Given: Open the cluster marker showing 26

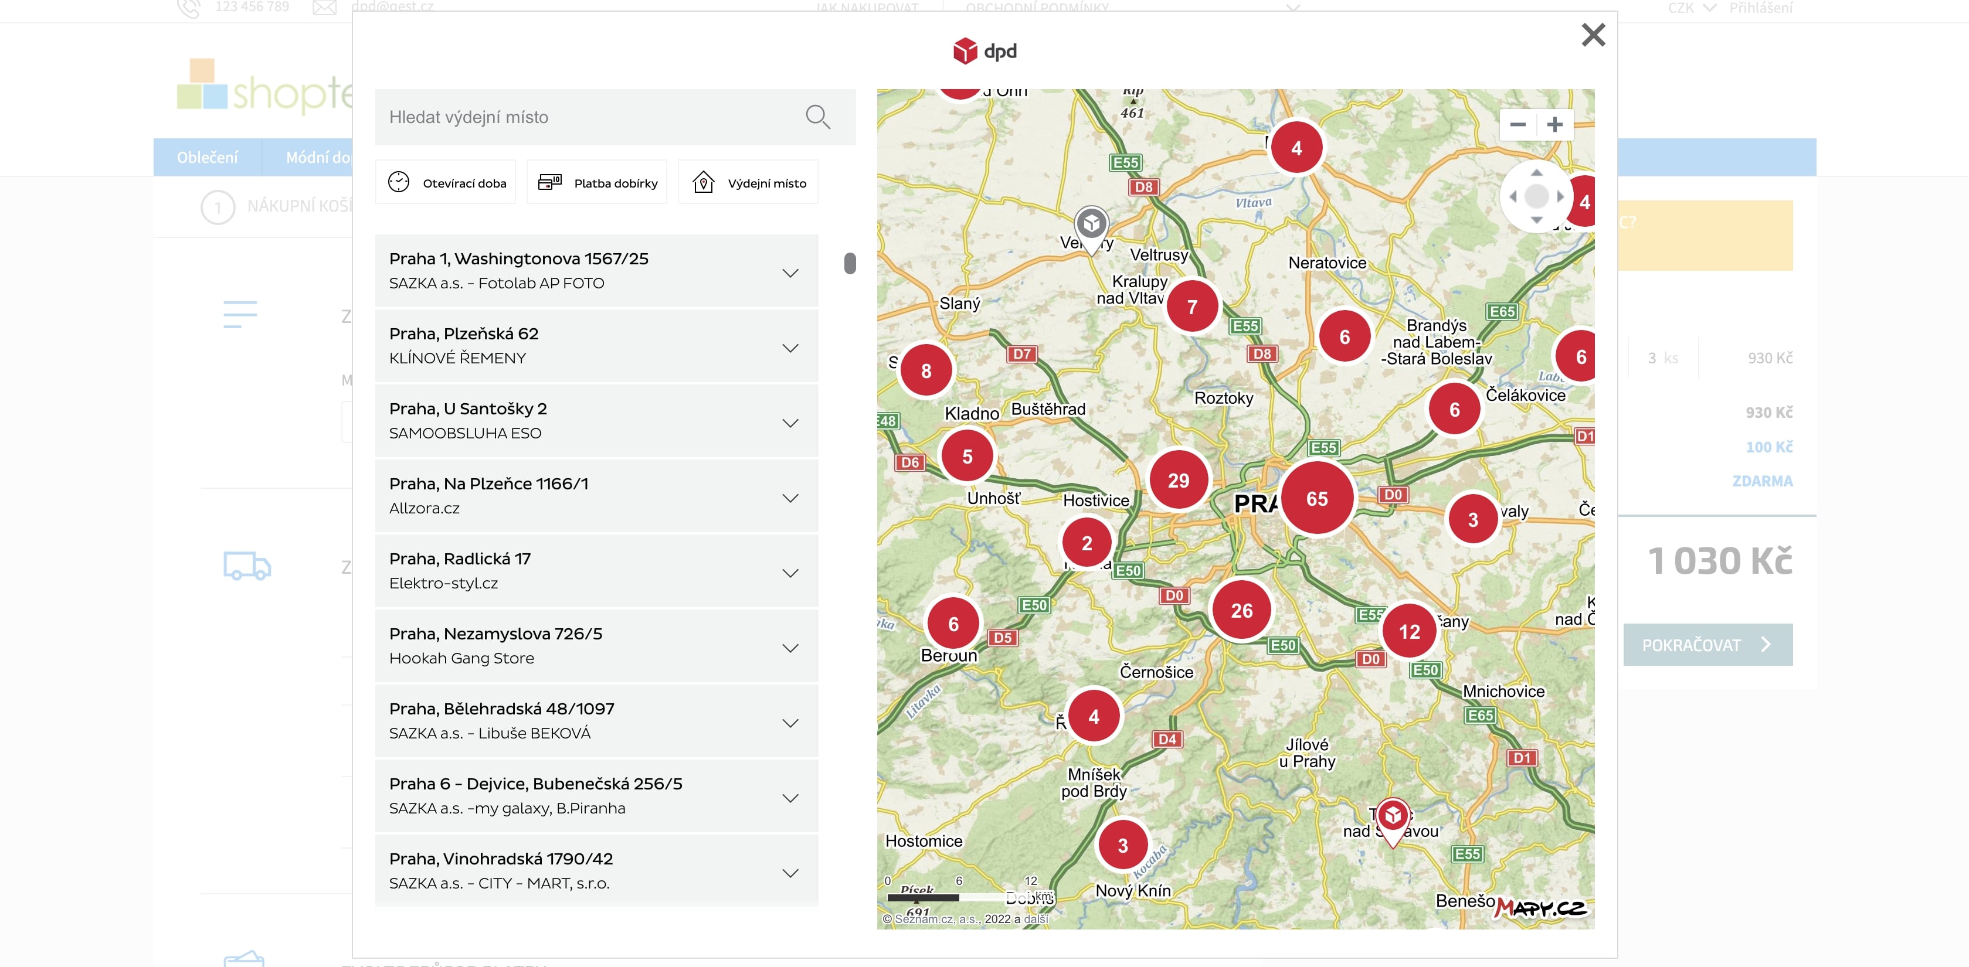Looking at the screenshot, I should 1241,610.
